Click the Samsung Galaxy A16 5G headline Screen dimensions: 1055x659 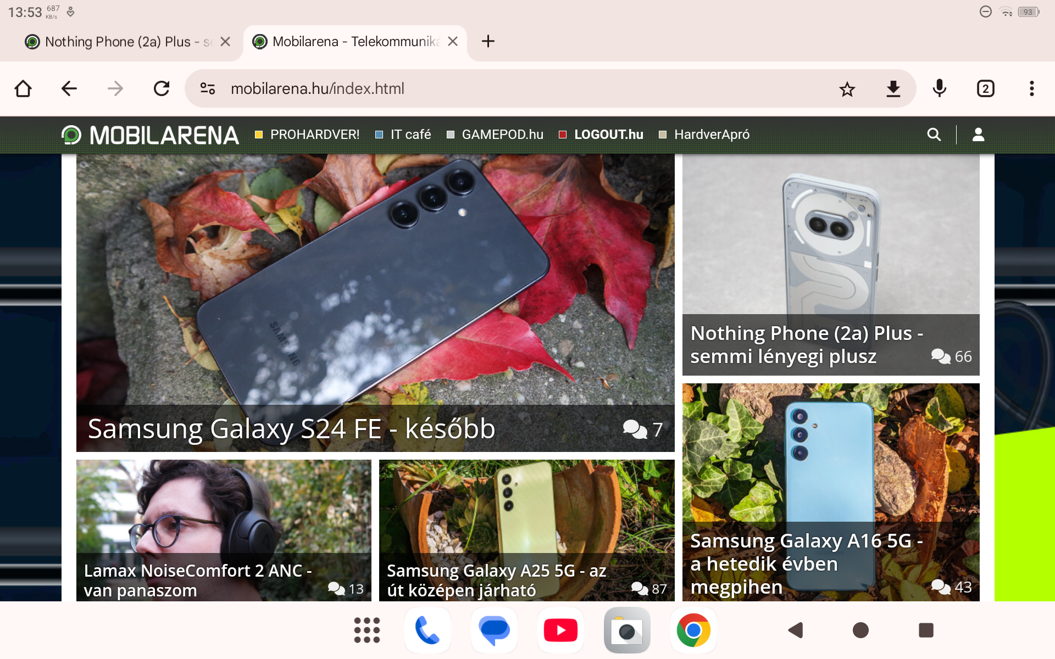point(807,564)
